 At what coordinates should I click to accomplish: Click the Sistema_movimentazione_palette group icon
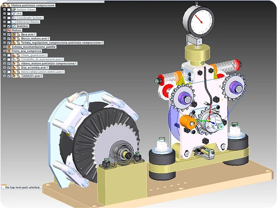click(9, 47)
